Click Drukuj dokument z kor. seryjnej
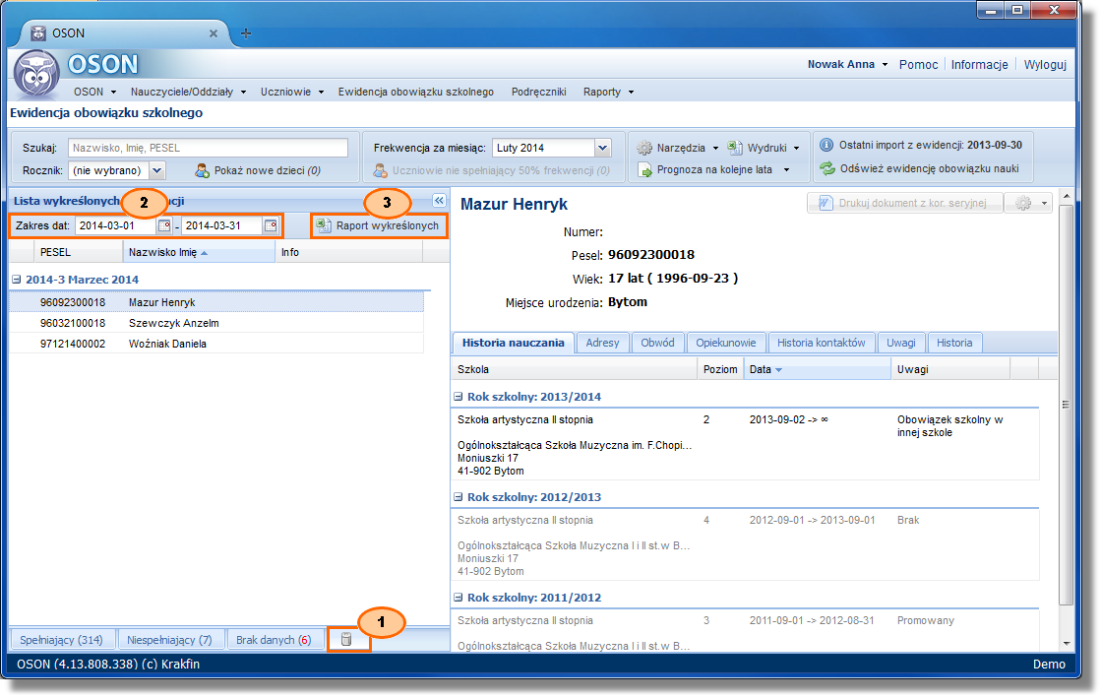 (905, 203)
